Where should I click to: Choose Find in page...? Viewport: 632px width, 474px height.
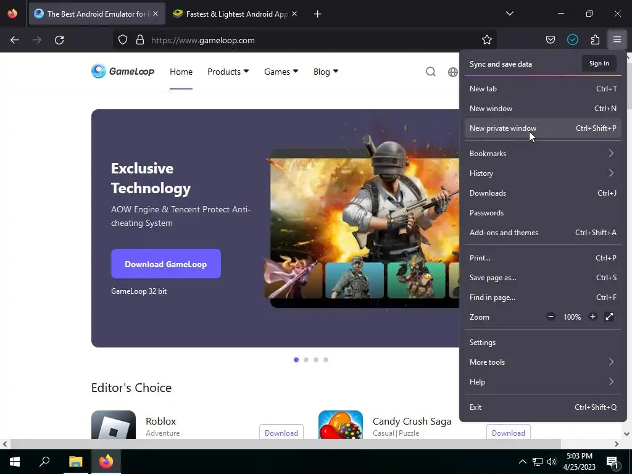543,297
